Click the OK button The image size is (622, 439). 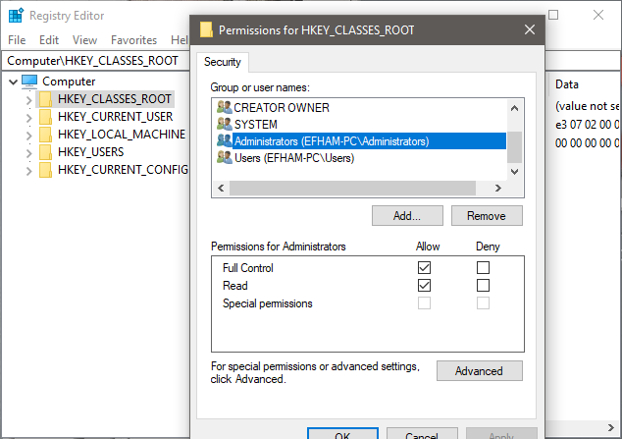pyautogui.click(x=342, y=433)
